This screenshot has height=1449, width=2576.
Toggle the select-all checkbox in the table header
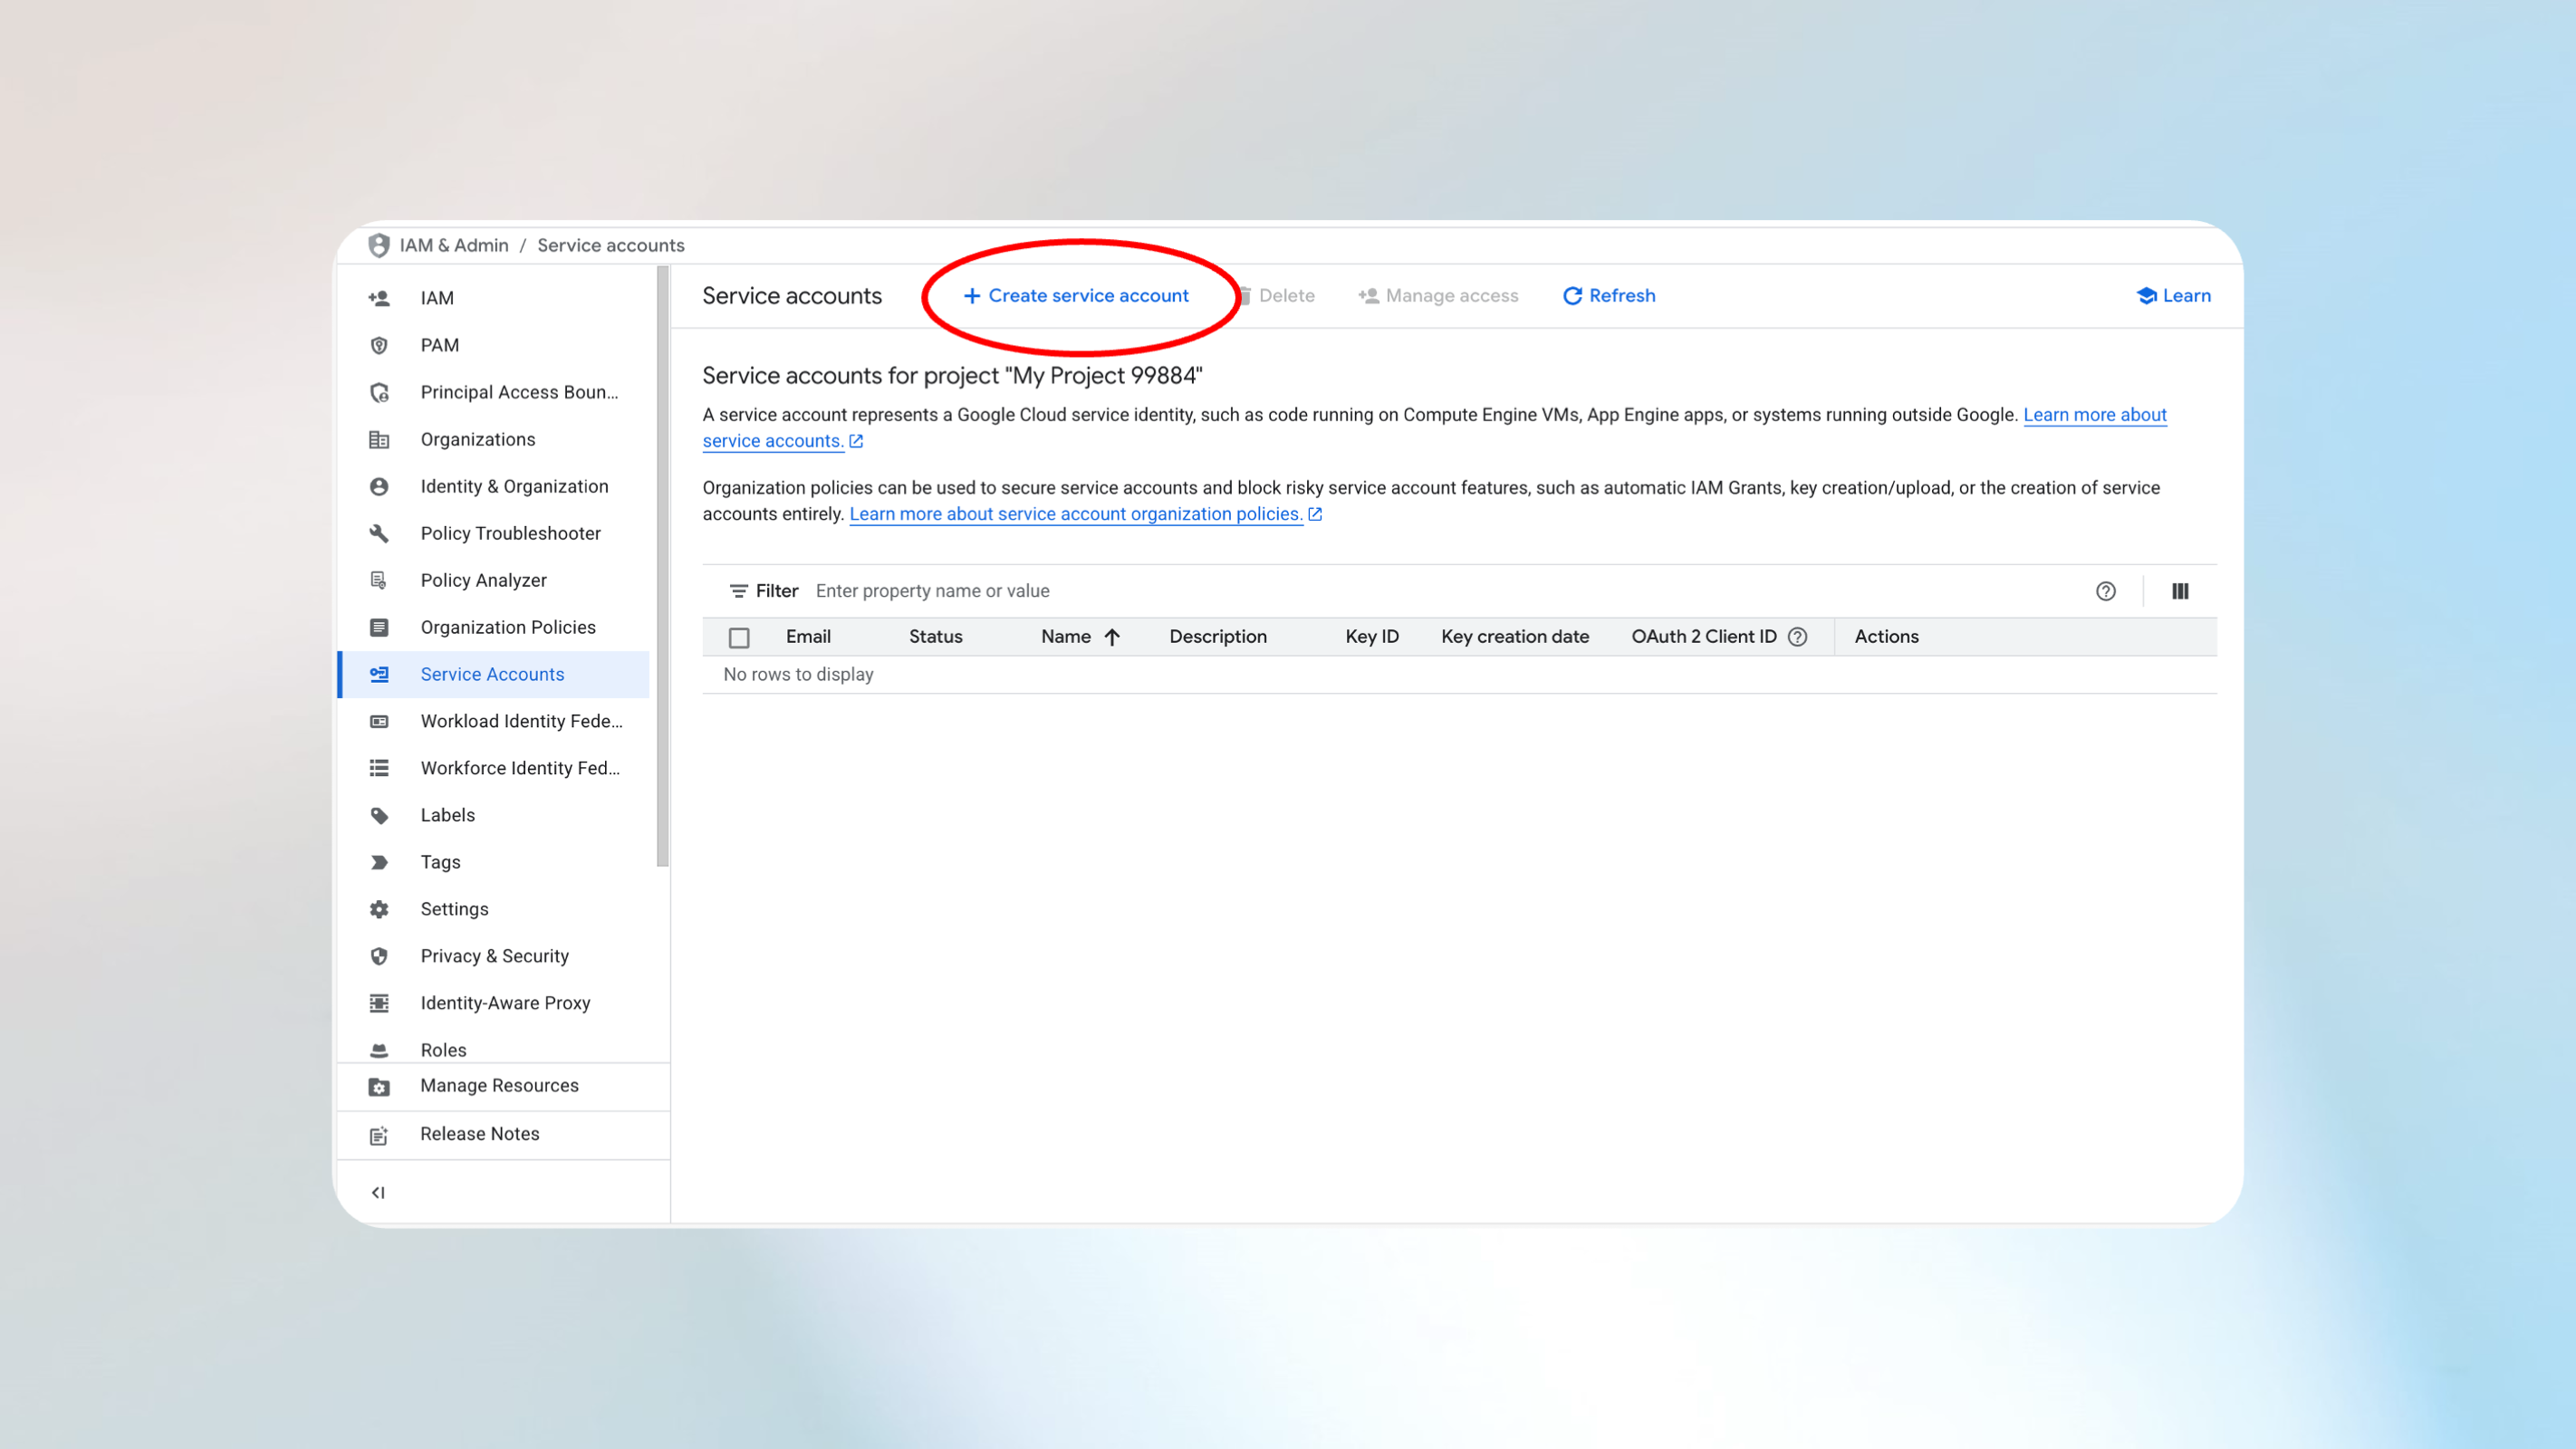pyautogui.click(x=739, y=636)
